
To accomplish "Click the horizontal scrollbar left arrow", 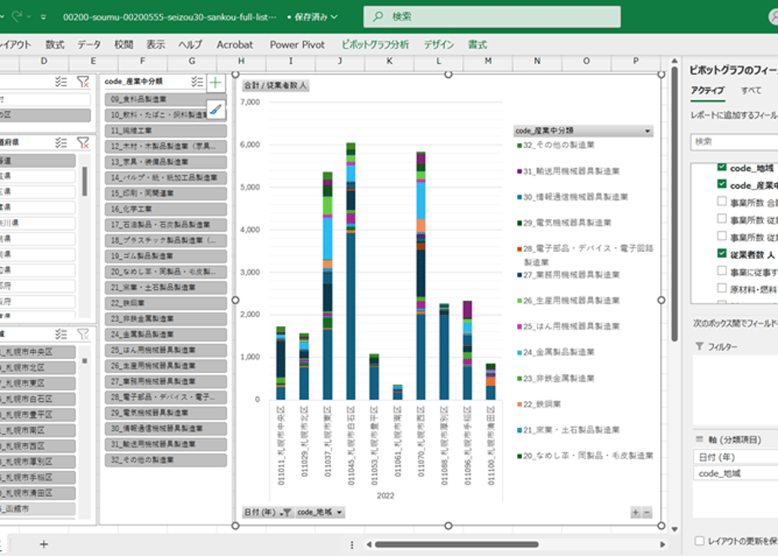I will point(369,544).
